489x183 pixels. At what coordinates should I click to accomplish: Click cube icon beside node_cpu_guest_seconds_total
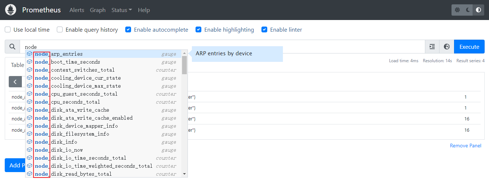coord(29,94)
